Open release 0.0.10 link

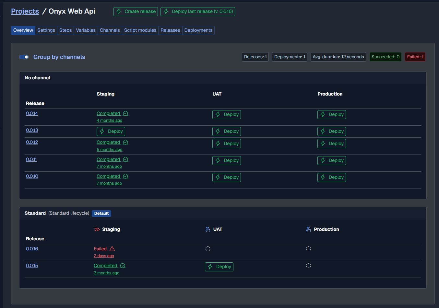tap(32, 176)
